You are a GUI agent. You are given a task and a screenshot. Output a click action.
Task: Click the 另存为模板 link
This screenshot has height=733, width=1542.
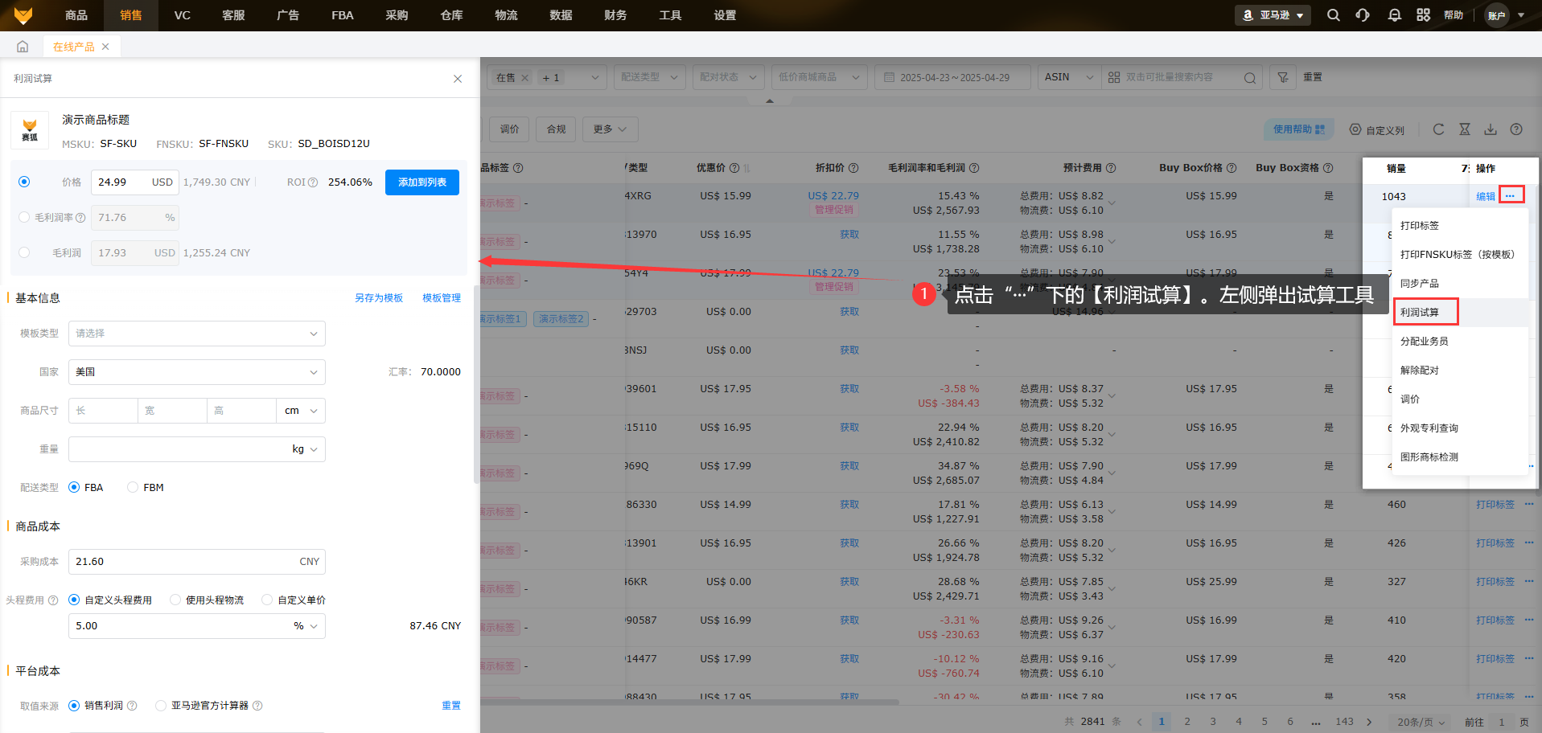coord(379,298)
